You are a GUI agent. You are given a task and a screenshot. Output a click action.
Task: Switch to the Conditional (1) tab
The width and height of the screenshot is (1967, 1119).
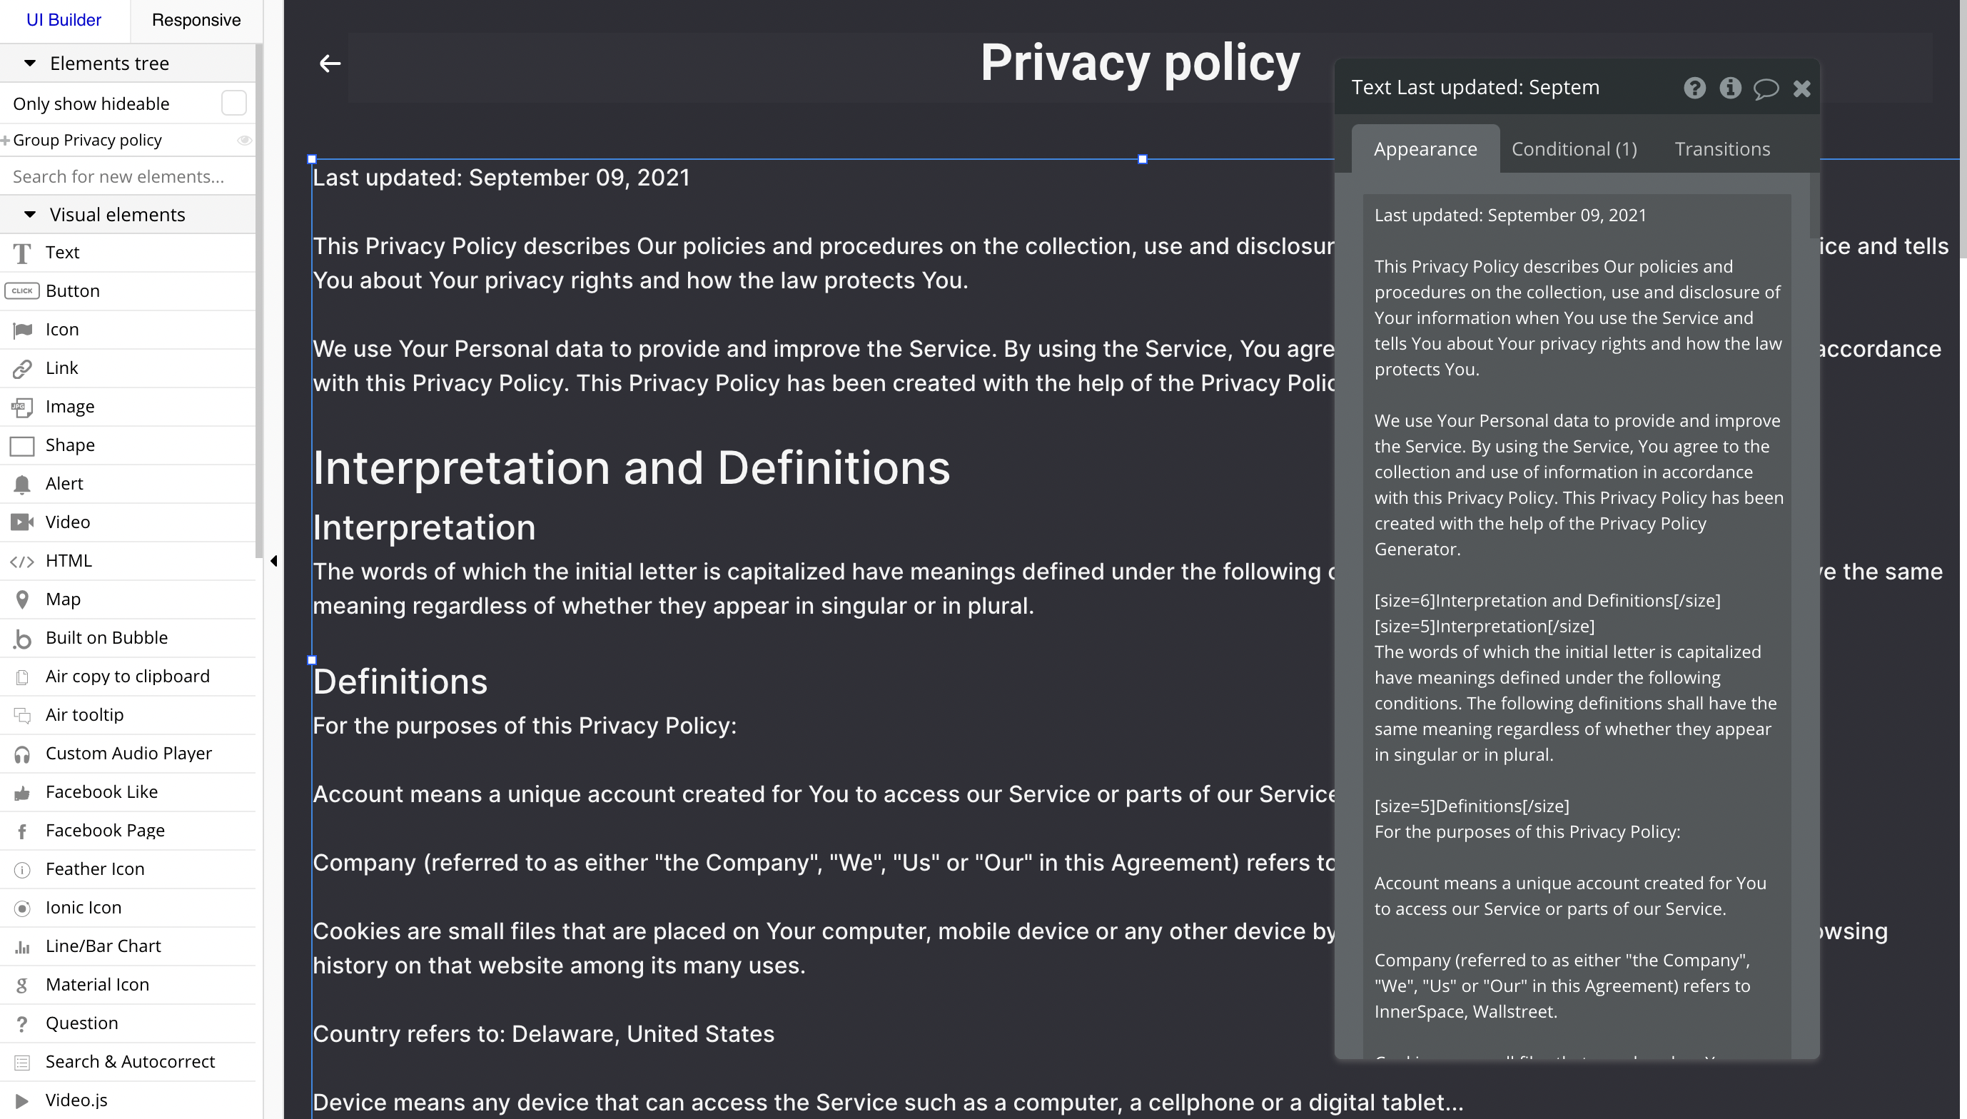tap(1574, 149)
